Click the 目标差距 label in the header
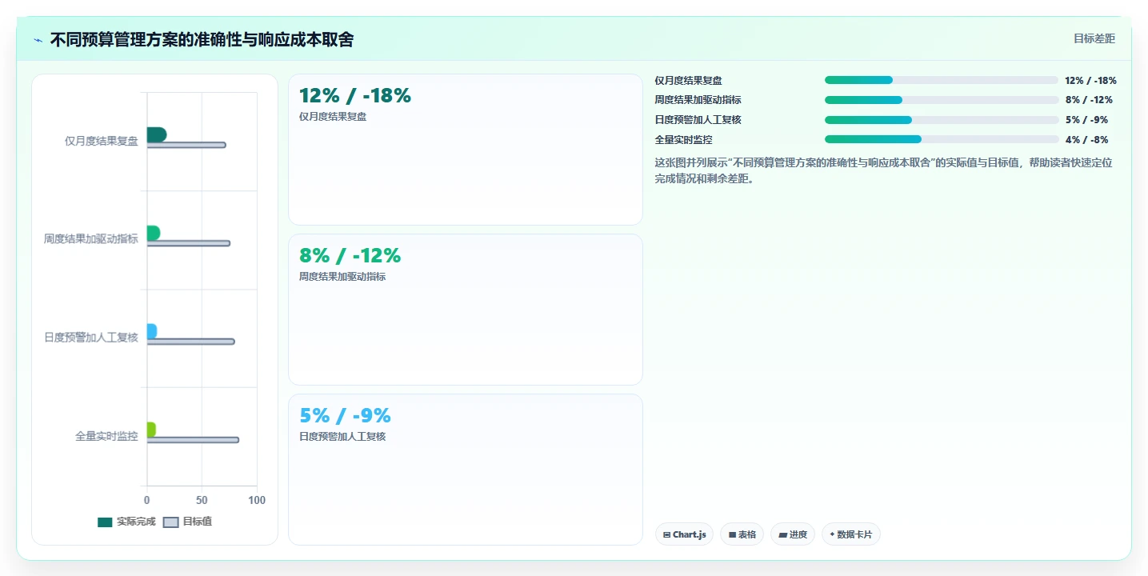 coord(1094,38)
